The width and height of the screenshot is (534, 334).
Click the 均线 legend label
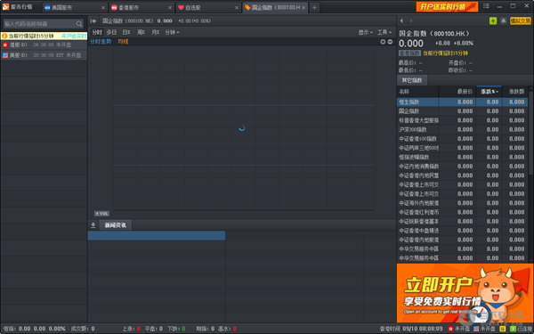tap(123, 42)
